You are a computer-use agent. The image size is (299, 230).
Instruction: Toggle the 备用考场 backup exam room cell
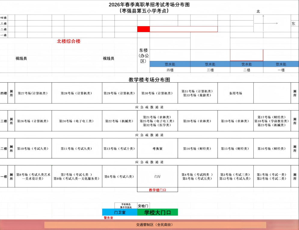tap(236, 93)
